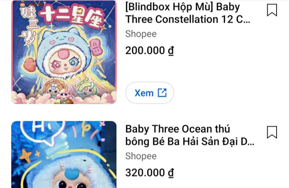Select Shopee seller label under Constellation listing
Viewport: 289px width, 188px height.
(x=141, y=34)
